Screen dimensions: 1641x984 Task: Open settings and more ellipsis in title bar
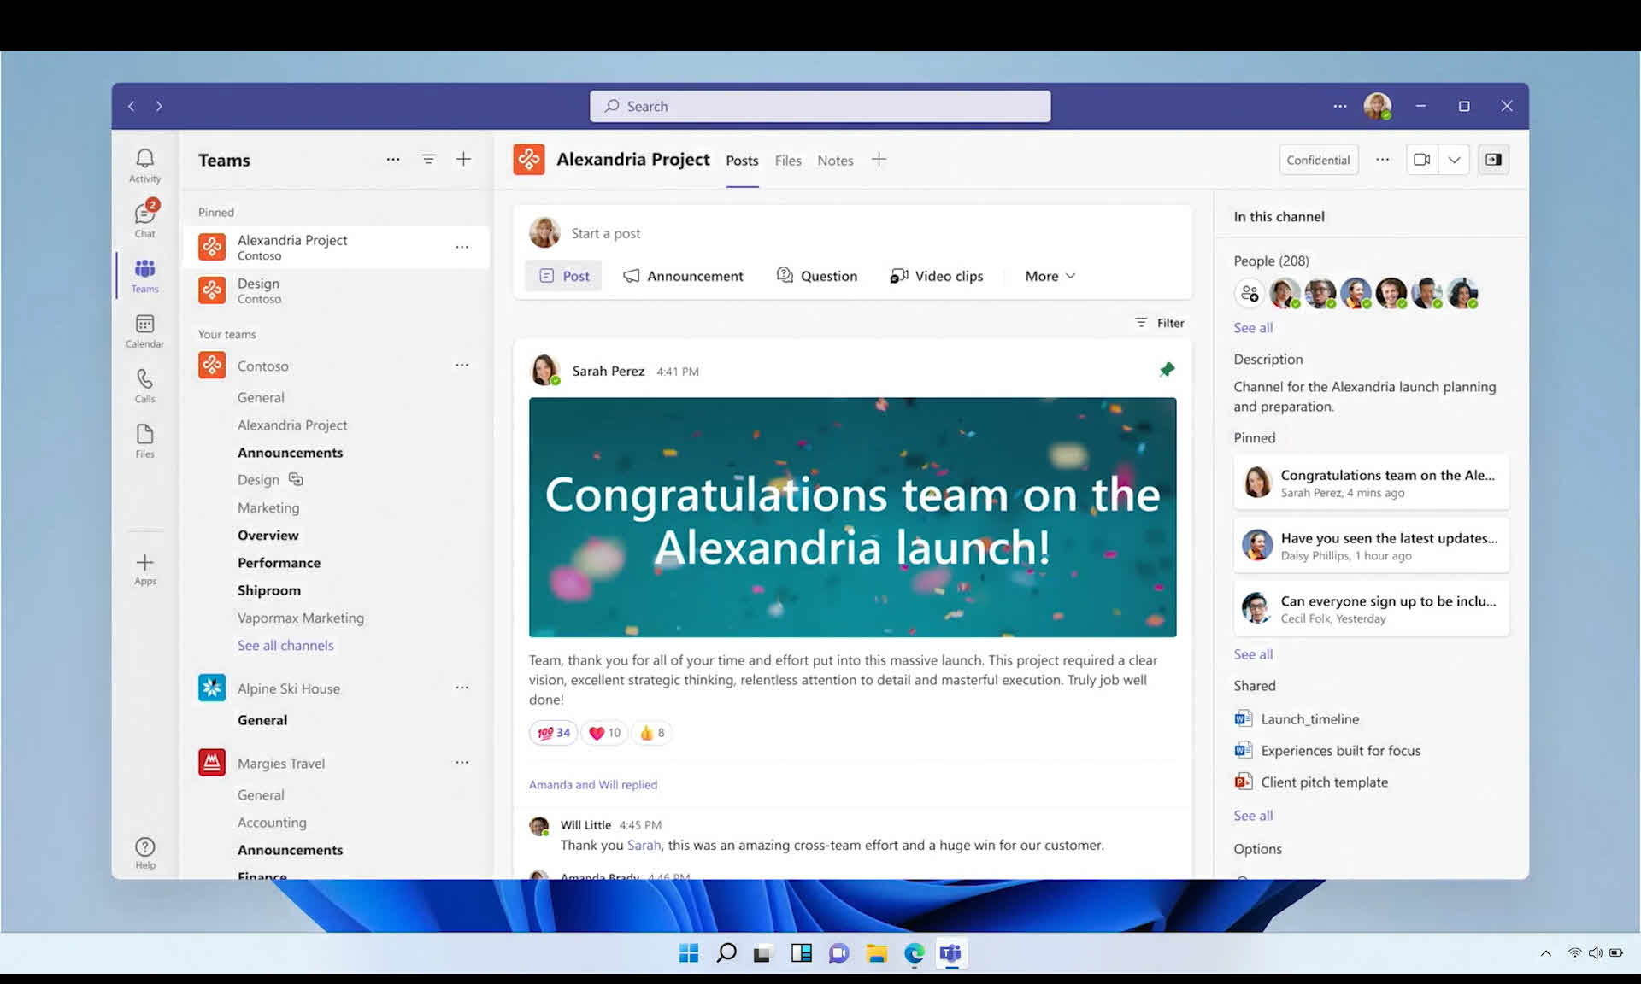(1340, 106)
